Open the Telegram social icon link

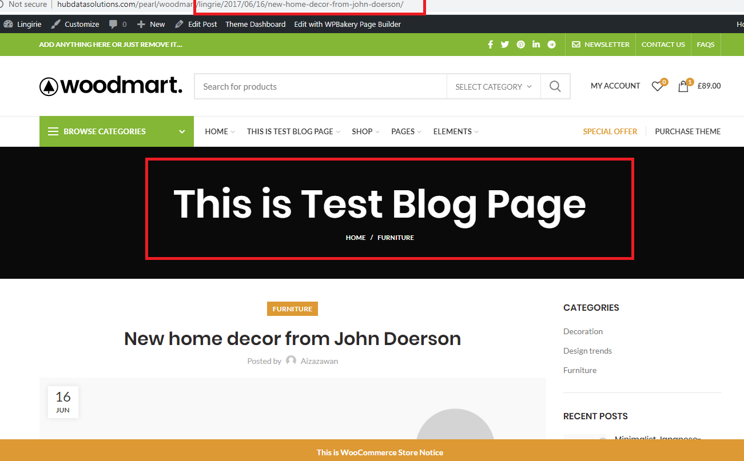552,45
